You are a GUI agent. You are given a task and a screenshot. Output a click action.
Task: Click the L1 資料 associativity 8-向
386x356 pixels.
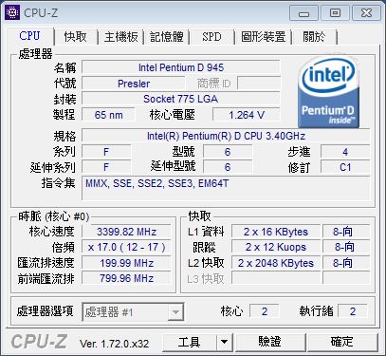point(346,232)
